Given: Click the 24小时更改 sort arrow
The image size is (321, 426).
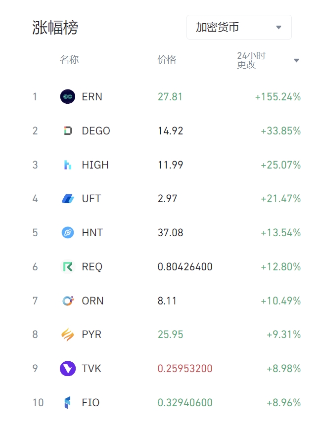Looking at the screenshot, I should click(x=296, y=60).
